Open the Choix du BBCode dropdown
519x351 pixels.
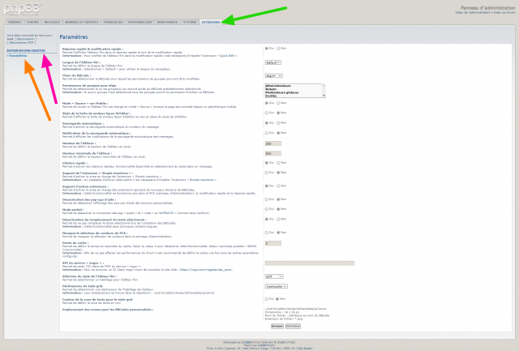(272, 75)
